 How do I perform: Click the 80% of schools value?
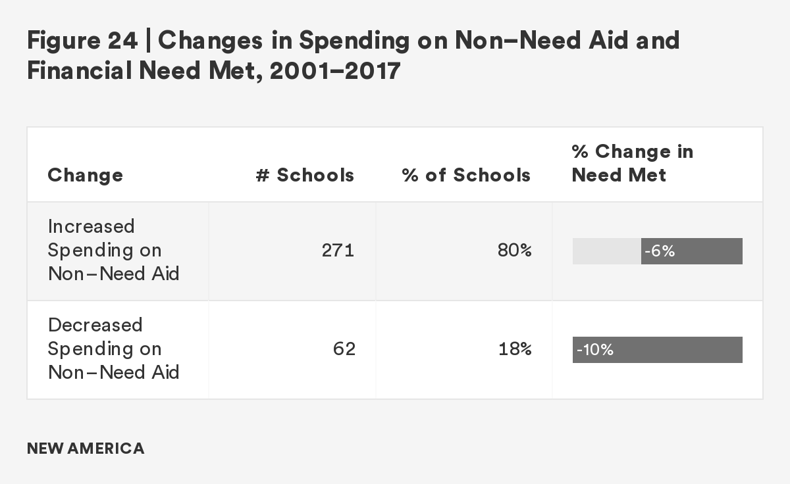click(x=514, y=251)
